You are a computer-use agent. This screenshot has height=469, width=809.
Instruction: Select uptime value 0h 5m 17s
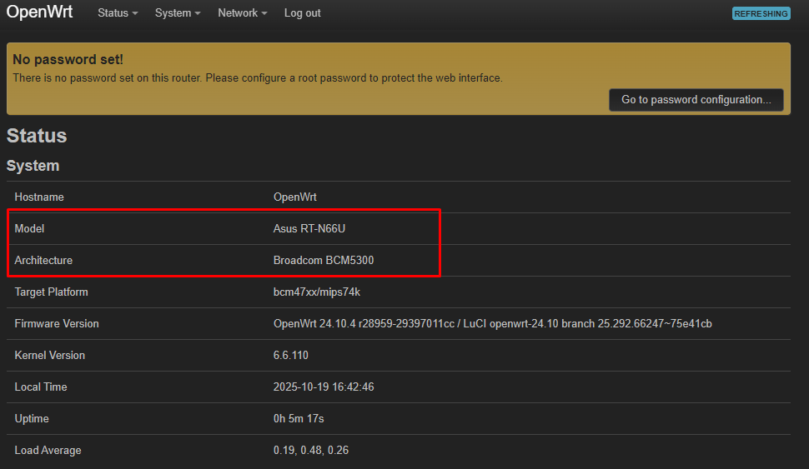click(299, 418)
